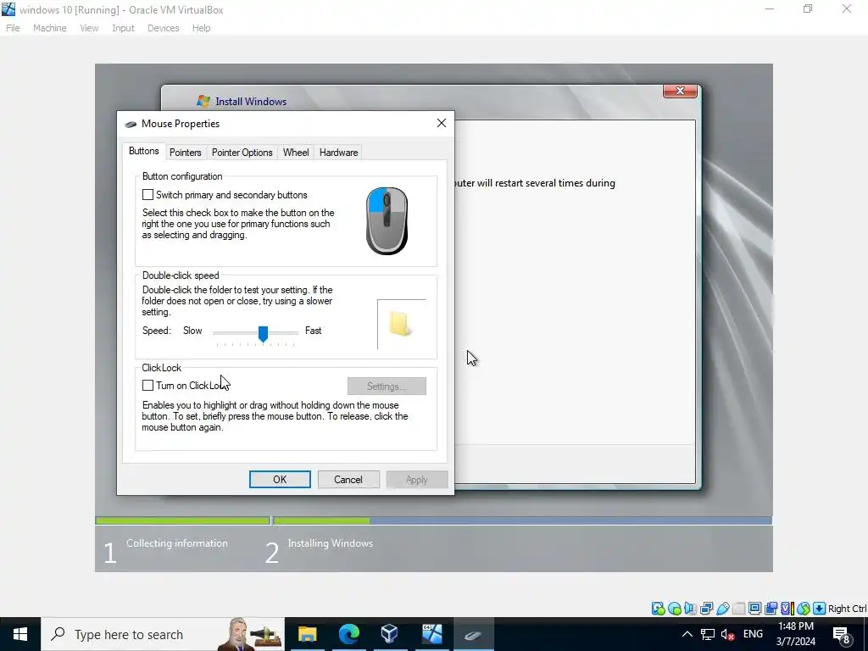Viewport: 868px width, 651px height.
Task: Close the Install Windows window with red X
Action: click(x=681, y=91)
